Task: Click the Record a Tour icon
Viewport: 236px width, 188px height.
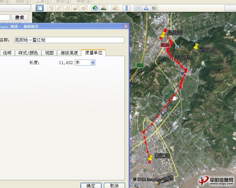Action: click(84, 8)
